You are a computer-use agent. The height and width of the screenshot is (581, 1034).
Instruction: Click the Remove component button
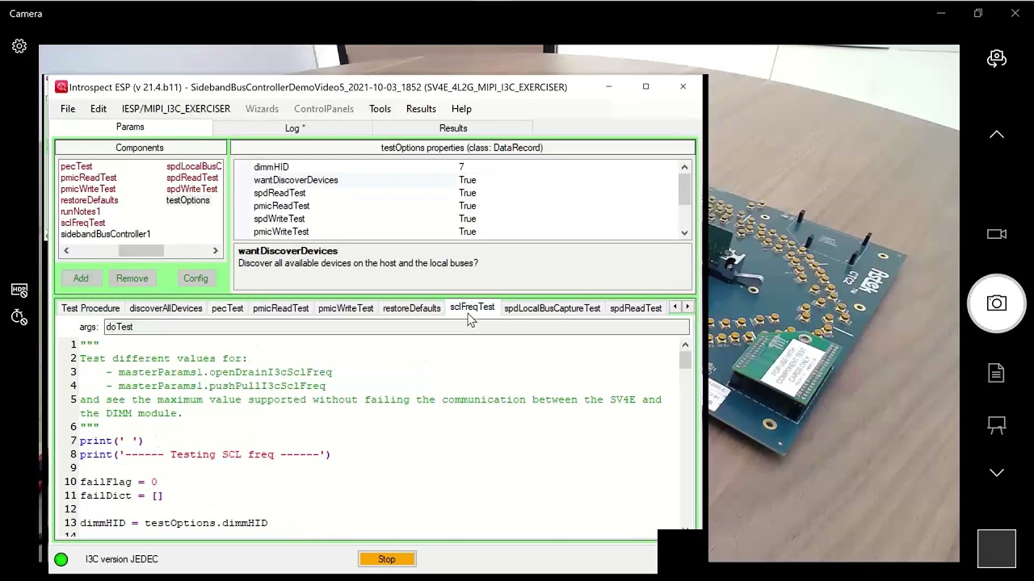pyautogui.click(x=132, y=278)
